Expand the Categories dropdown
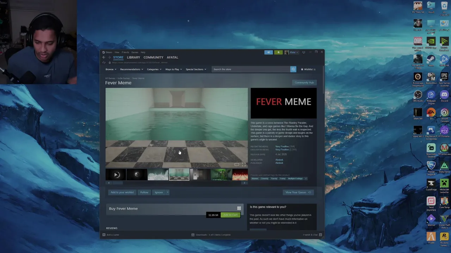The image size is (451, 253). (x=154, y=69)
